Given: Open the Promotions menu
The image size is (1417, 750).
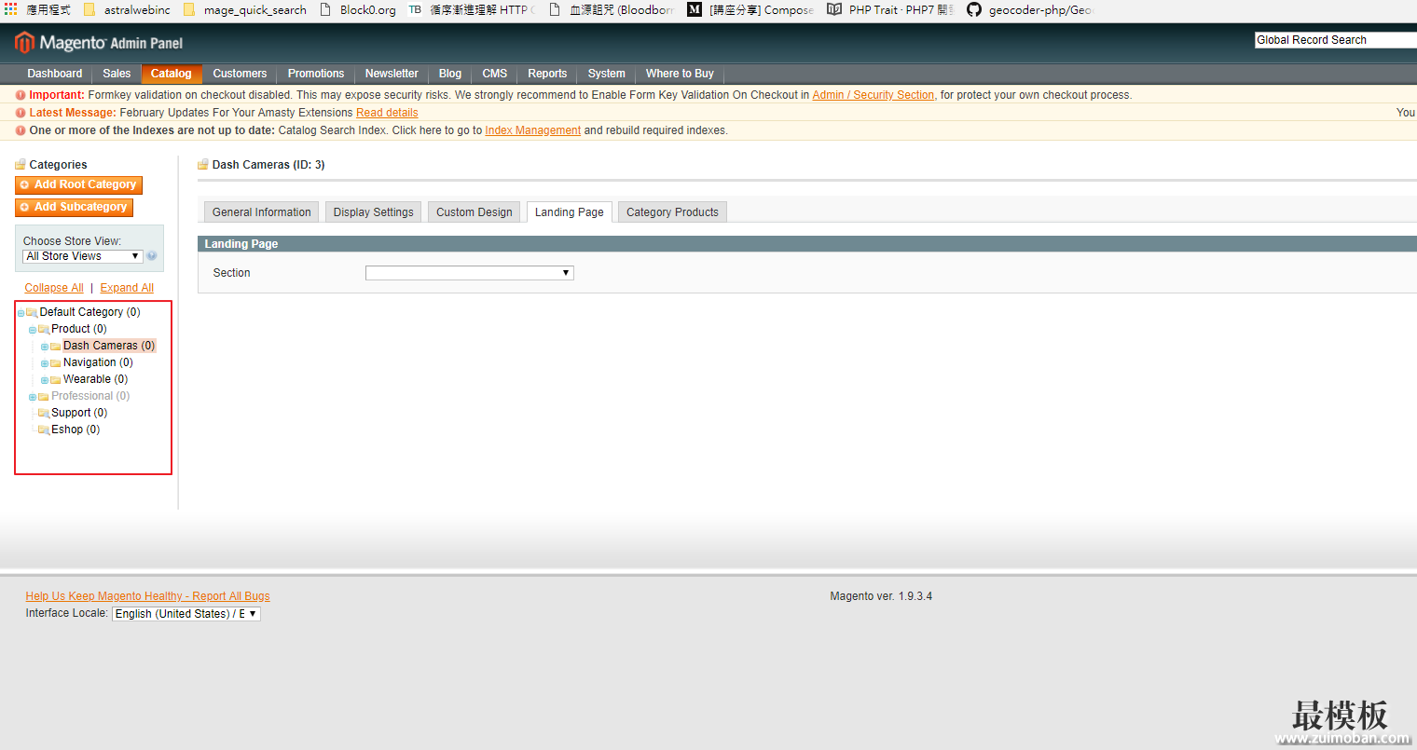Looking at the screenshot, I should coord(316,74).
